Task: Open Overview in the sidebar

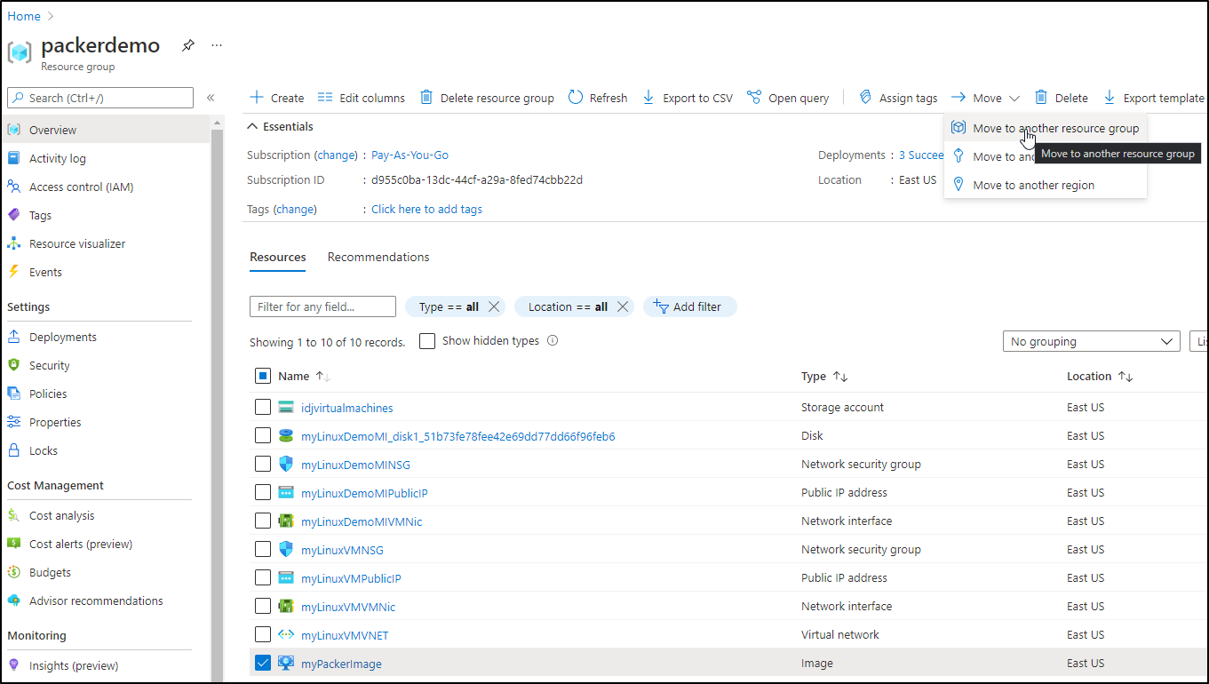Action: tap(106, 130)
